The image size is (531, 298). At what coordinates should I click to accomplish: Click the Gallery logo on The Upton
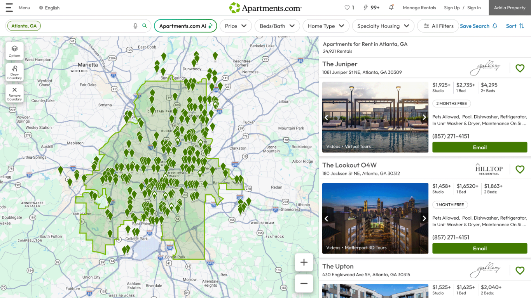[x=486, y=270]
